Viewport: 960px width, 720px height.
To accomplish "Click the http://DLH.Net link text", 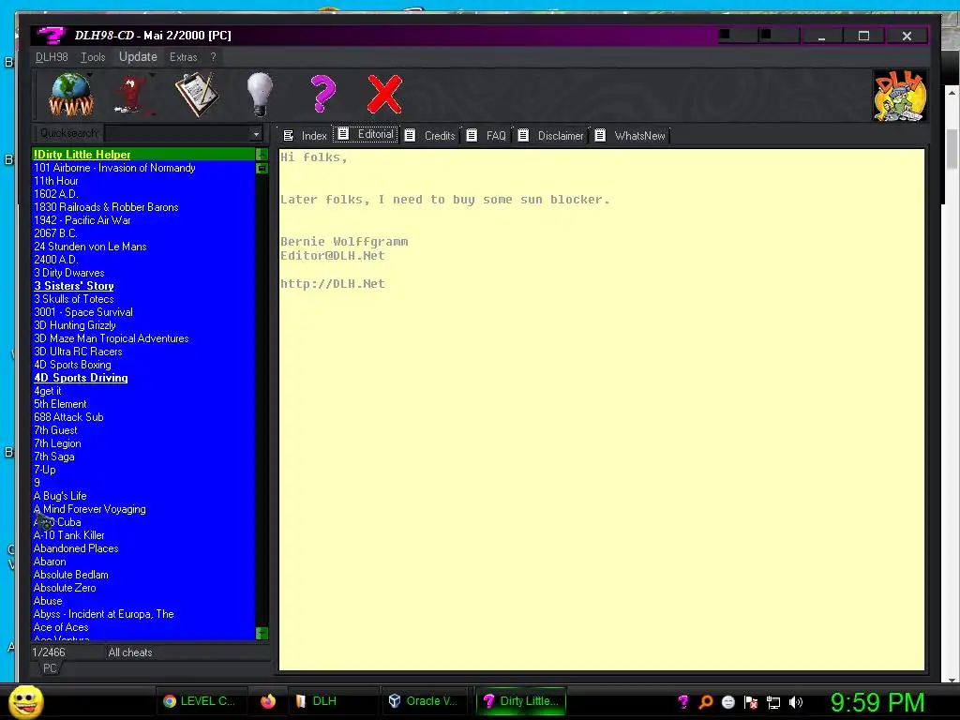I will point(333,283).
